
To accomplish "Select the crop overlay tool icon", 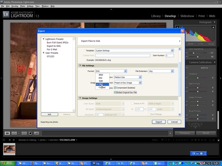I will (x=24, y=133).
